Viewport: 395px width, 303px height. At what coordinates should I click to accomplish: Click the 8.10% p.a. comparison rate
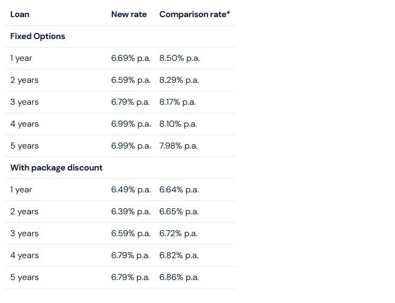pos(178,124)
